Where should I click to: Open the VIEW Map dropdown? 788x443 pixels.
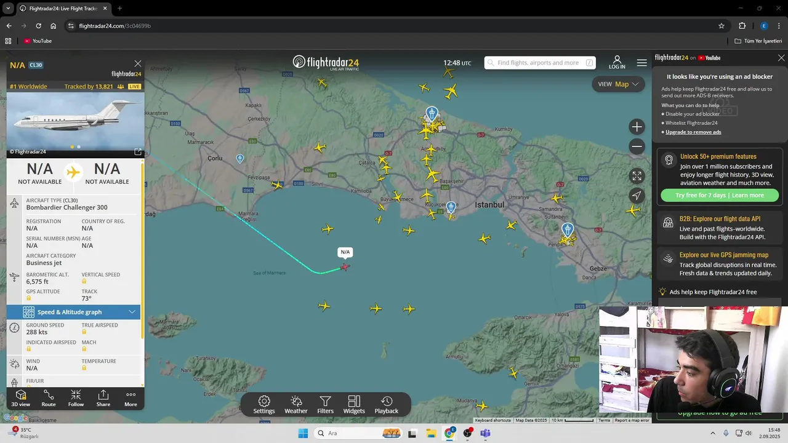pos(618,84)
